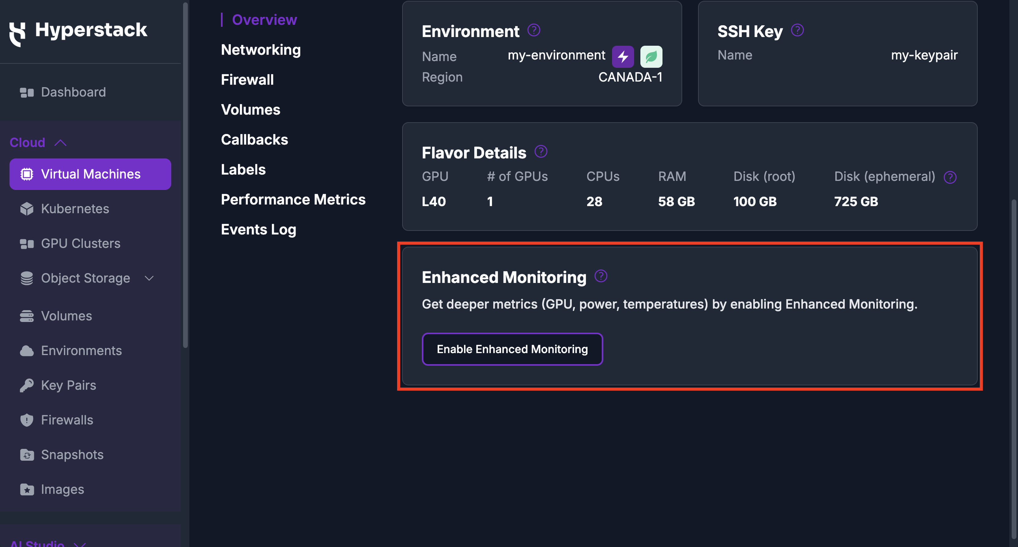Open Environments page label in the sidebar
The width and height of the screenshot is (1018, 547).
tap(81, 351)
